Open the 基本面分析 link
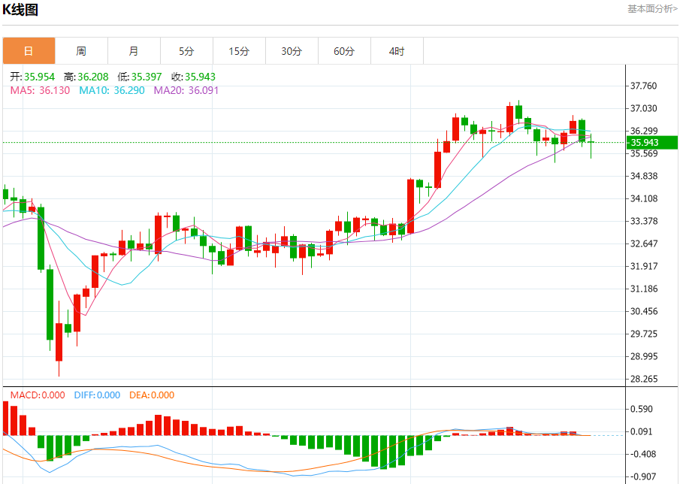The width and height of the screenshot is (686, 484). pyautogui.click(x=652, y=9)
